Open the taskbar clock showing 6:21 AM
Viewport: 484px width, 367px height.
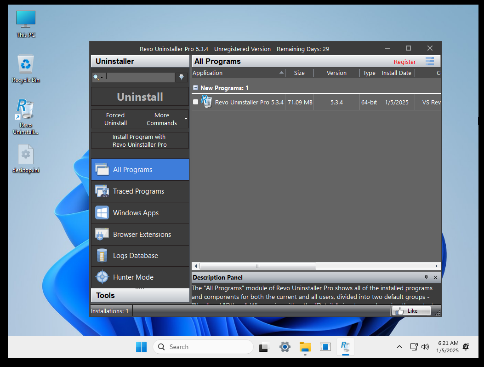(448, 347)
